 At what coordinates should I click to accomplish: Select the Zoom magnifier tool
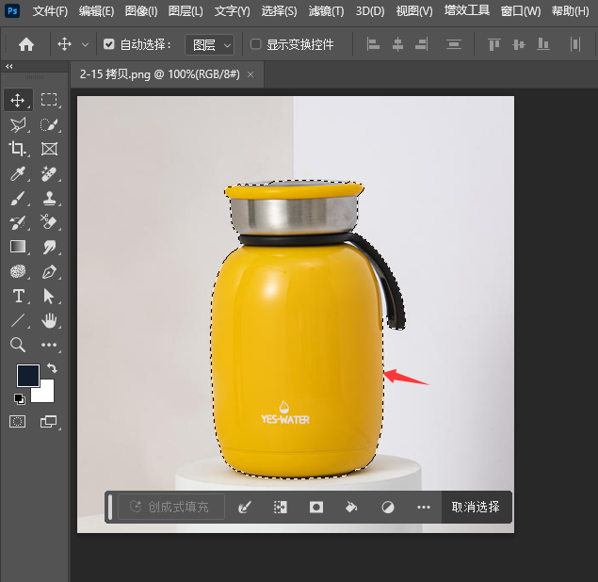point(18,345)
